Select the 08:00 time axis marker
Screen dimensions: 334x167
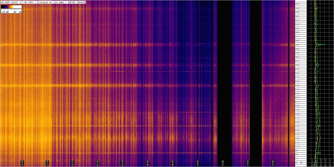173,163
